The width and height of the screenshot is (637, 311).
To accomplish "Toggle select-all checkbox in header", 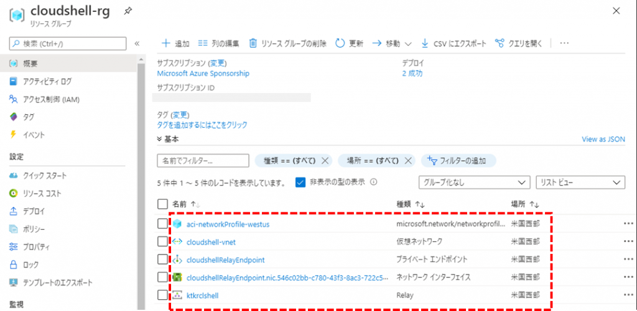I will (162, 204).
